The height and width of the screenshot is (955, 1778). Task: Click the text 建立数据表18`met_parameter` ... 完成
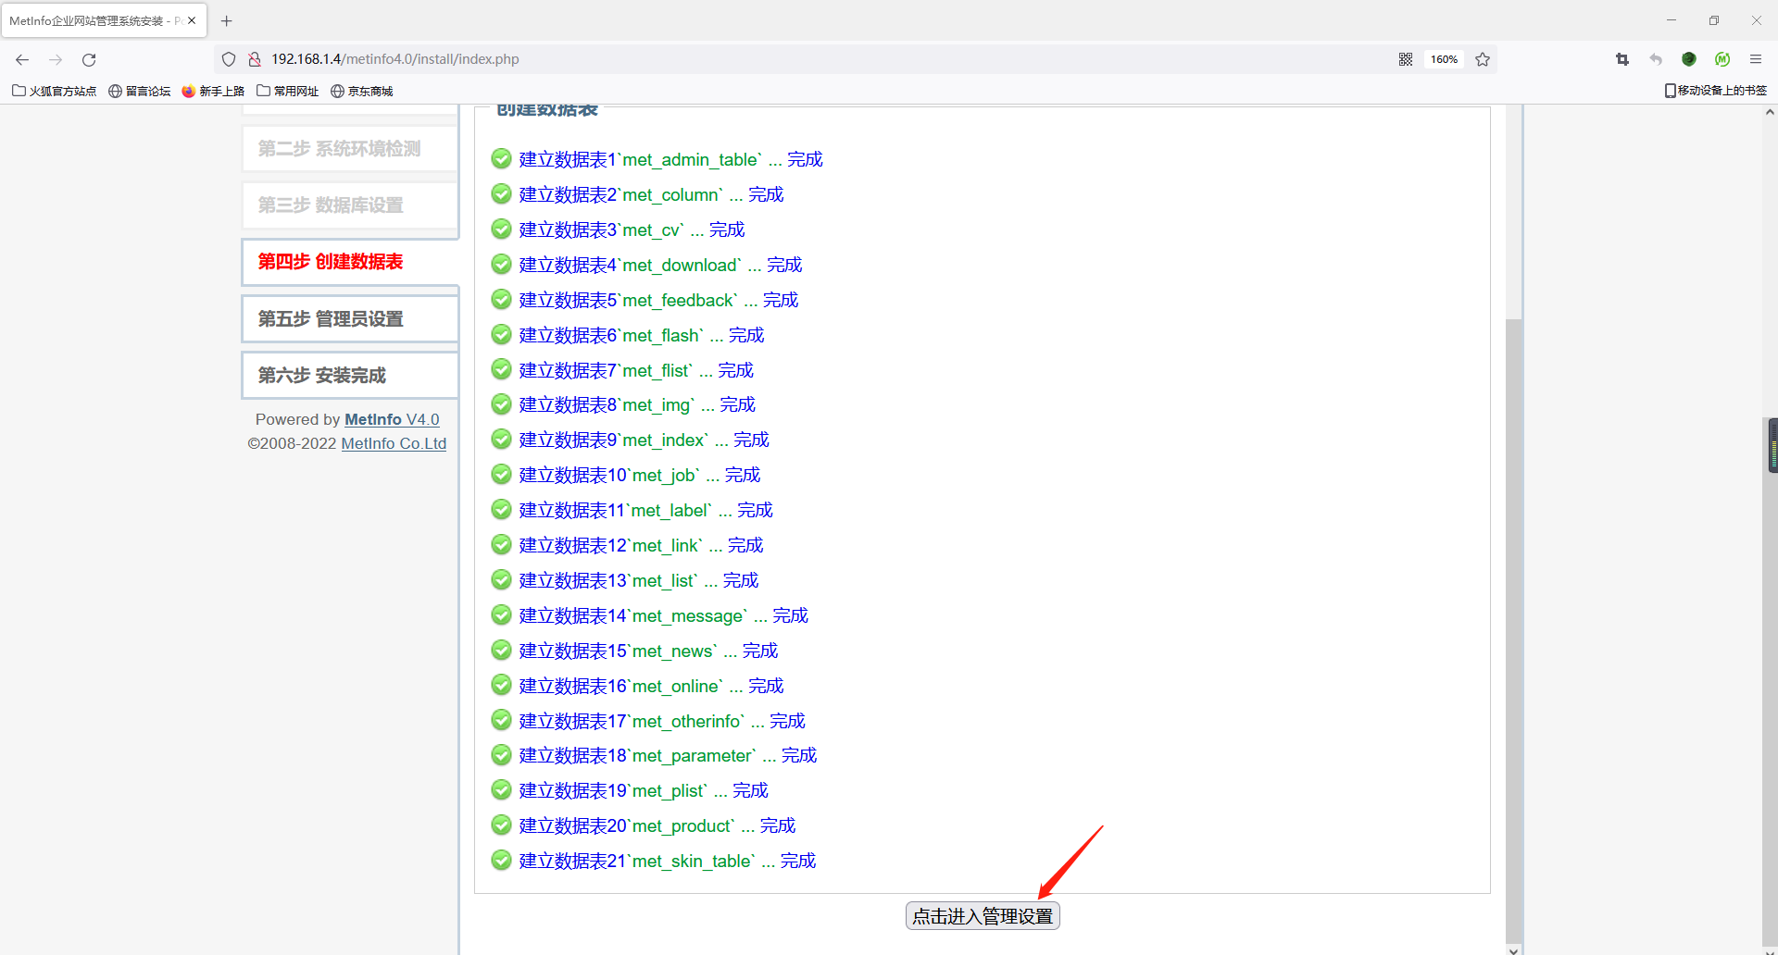pos(669,755)
